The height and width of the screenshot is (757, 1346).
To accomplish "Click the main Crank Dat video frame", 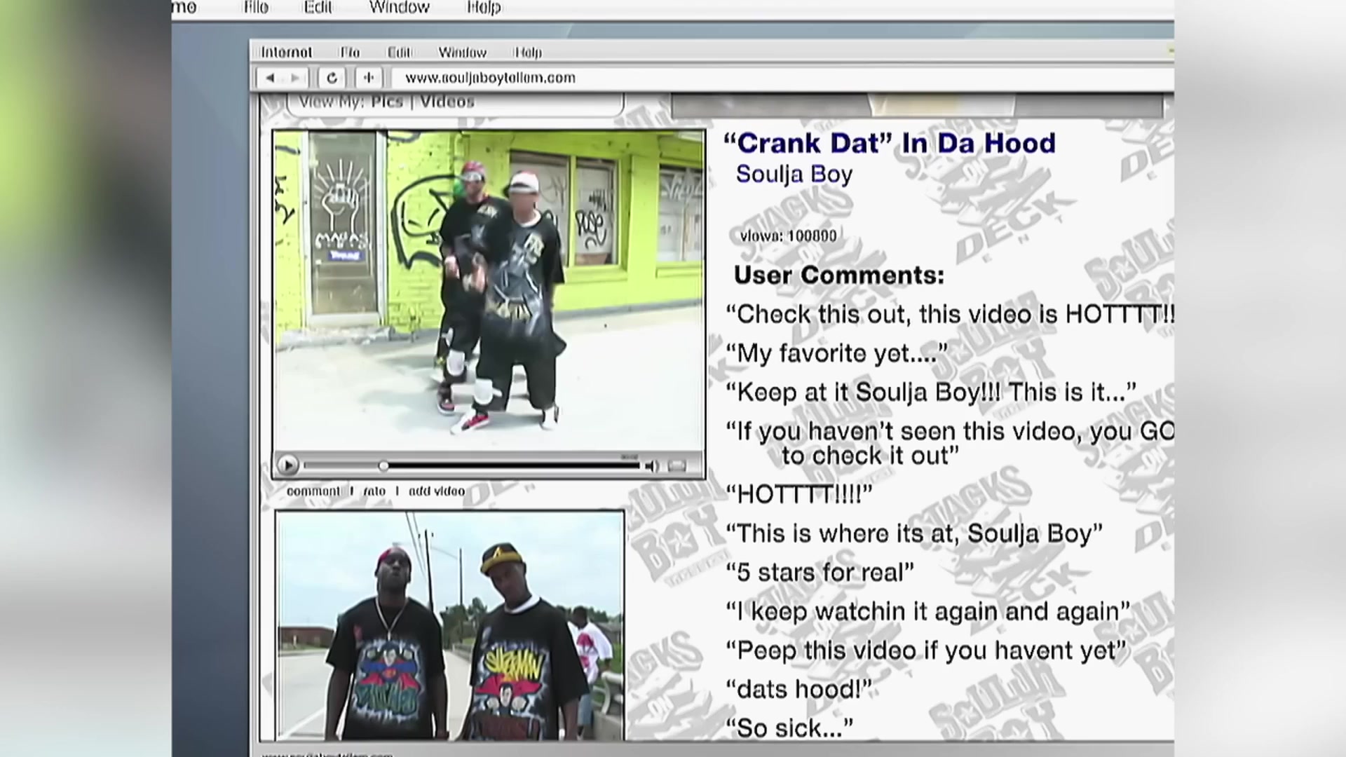I will tap(489, 291).
